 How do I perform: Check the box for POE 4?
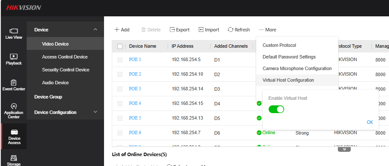(120, 104)
